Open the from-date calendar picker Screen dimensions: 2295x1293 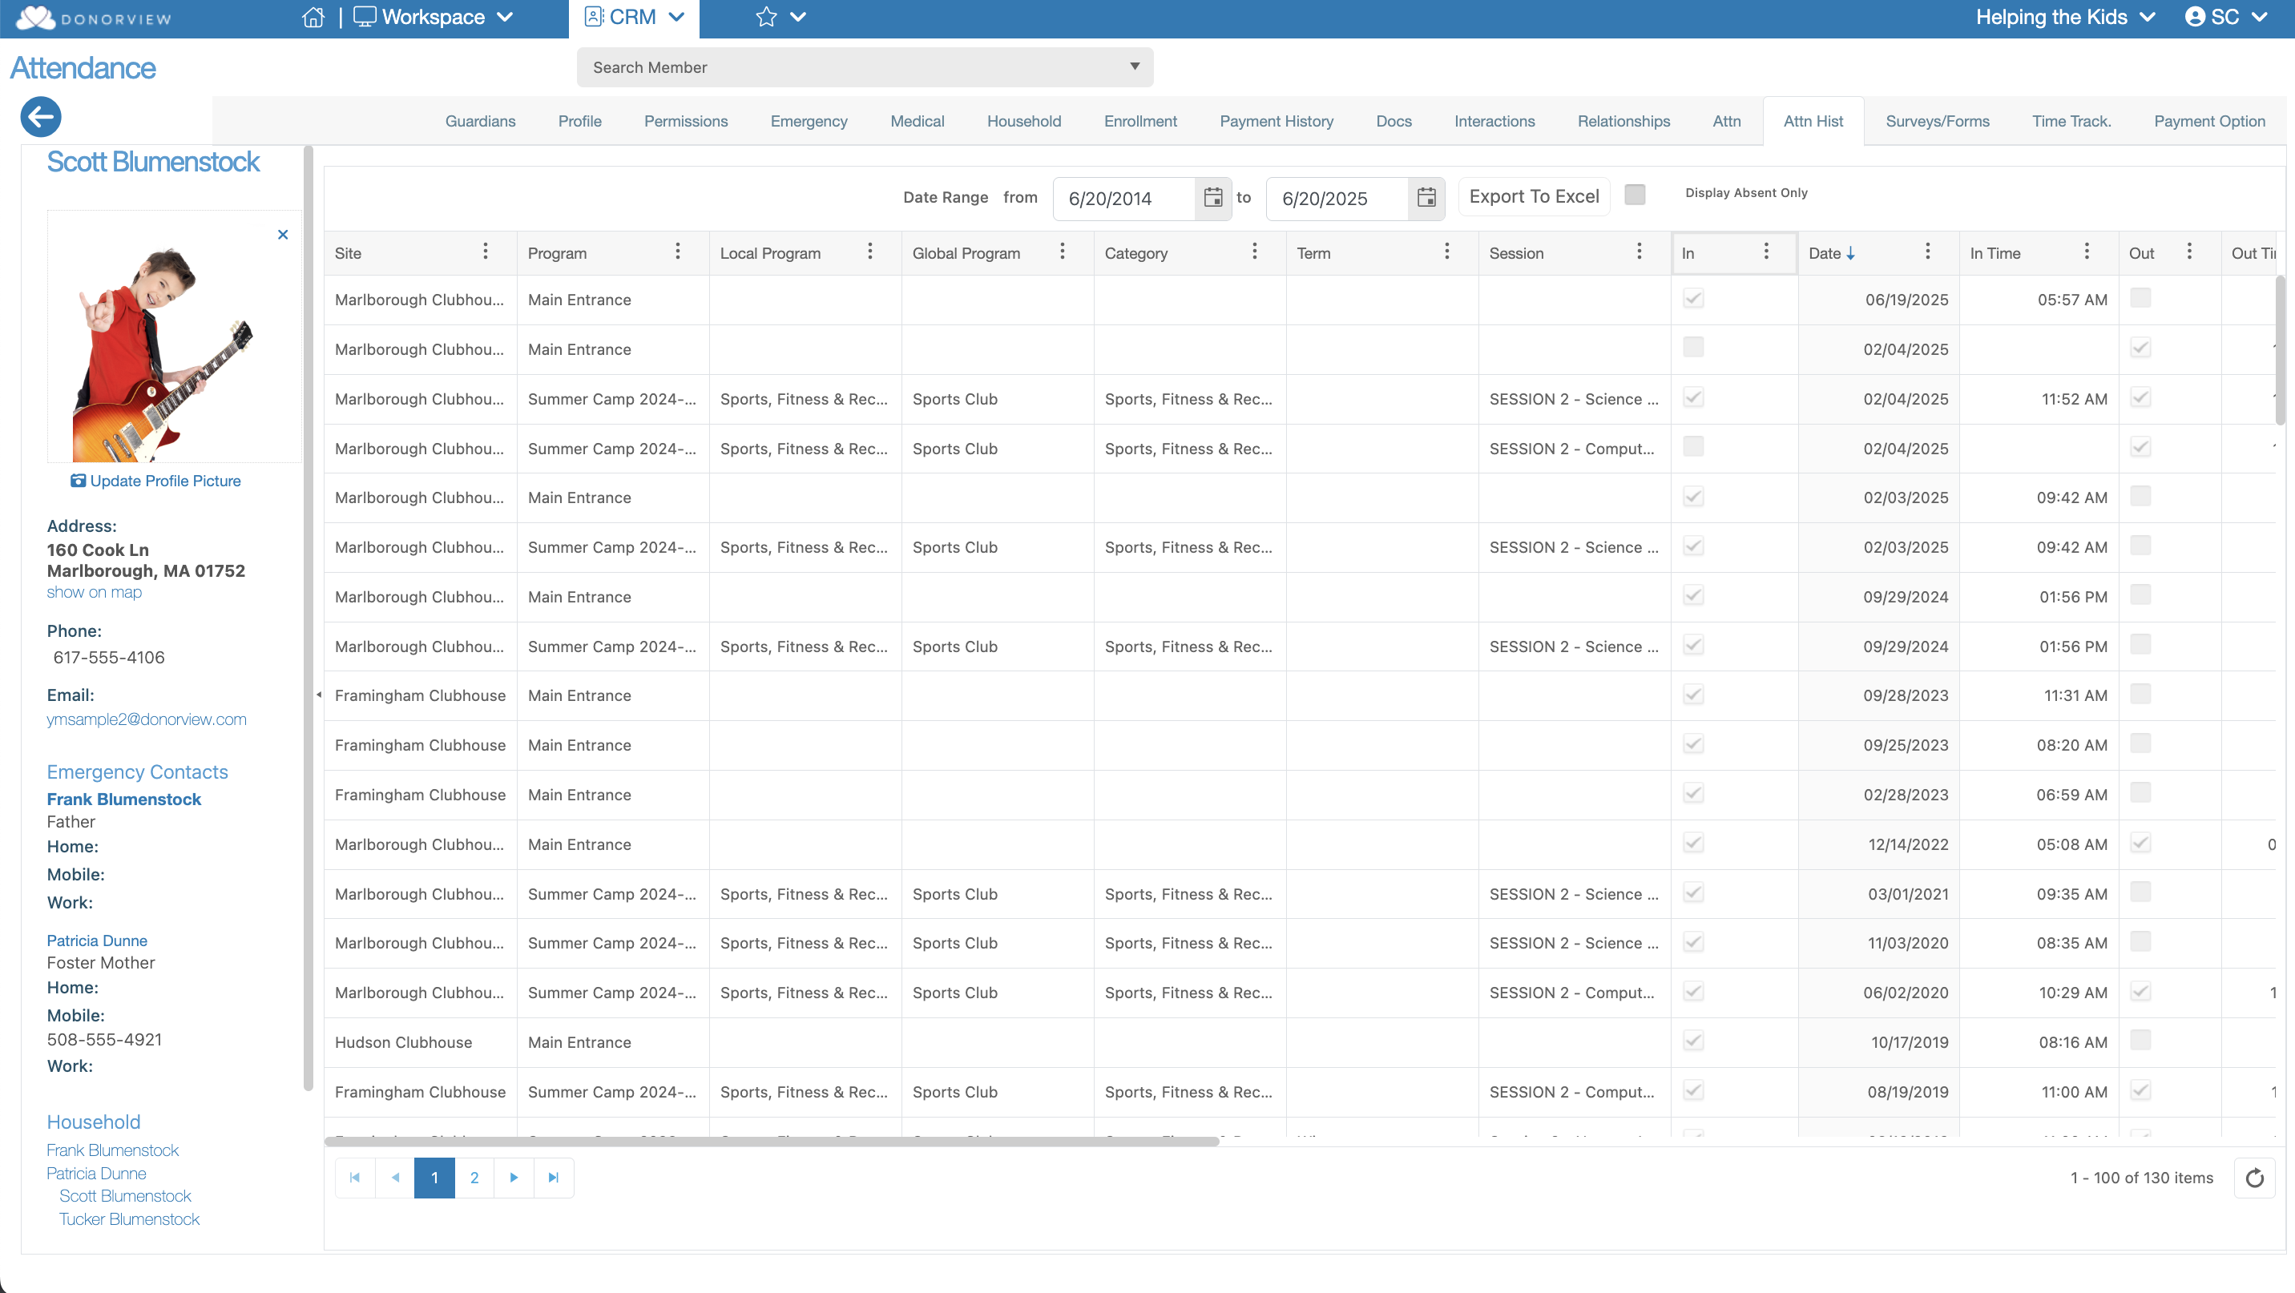tap(1212, 198)
